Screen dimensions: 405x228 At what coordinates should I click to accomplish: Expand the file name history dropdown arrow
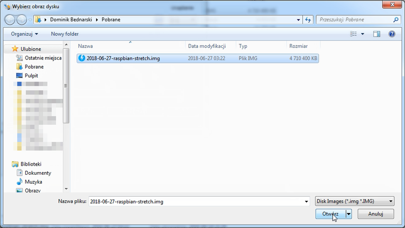click(x=306, y=201)
